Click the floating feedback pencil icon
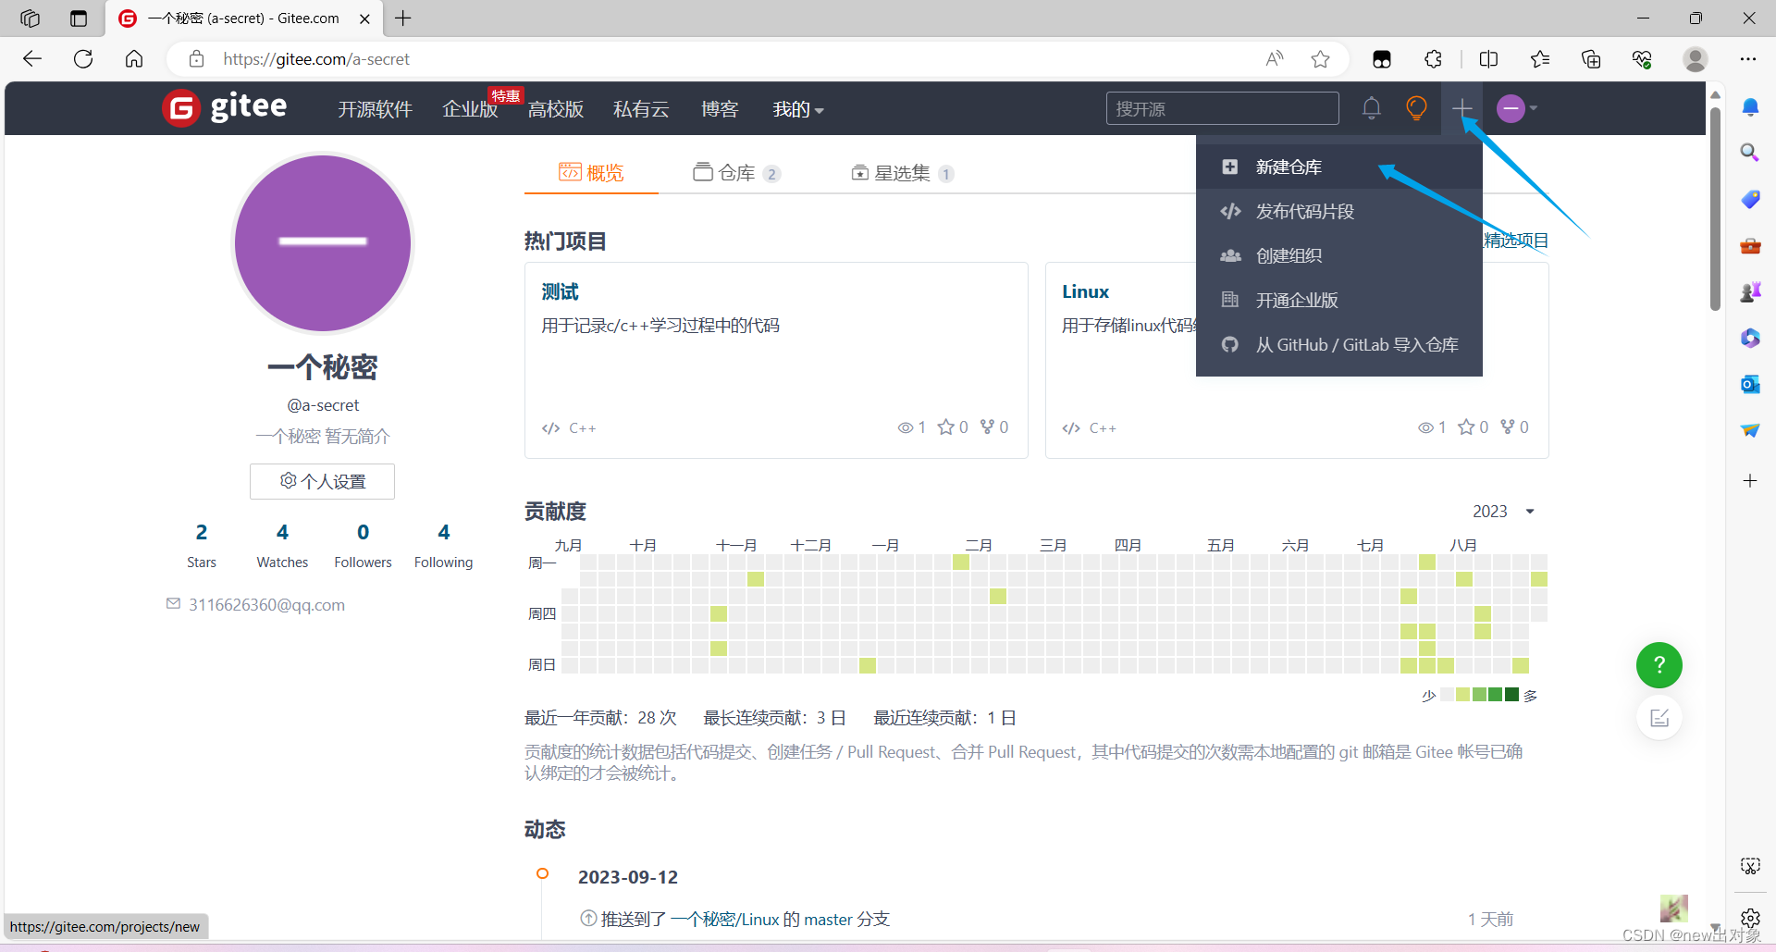The height and width of the screenshot is (952, 1776). point(1659,718)
